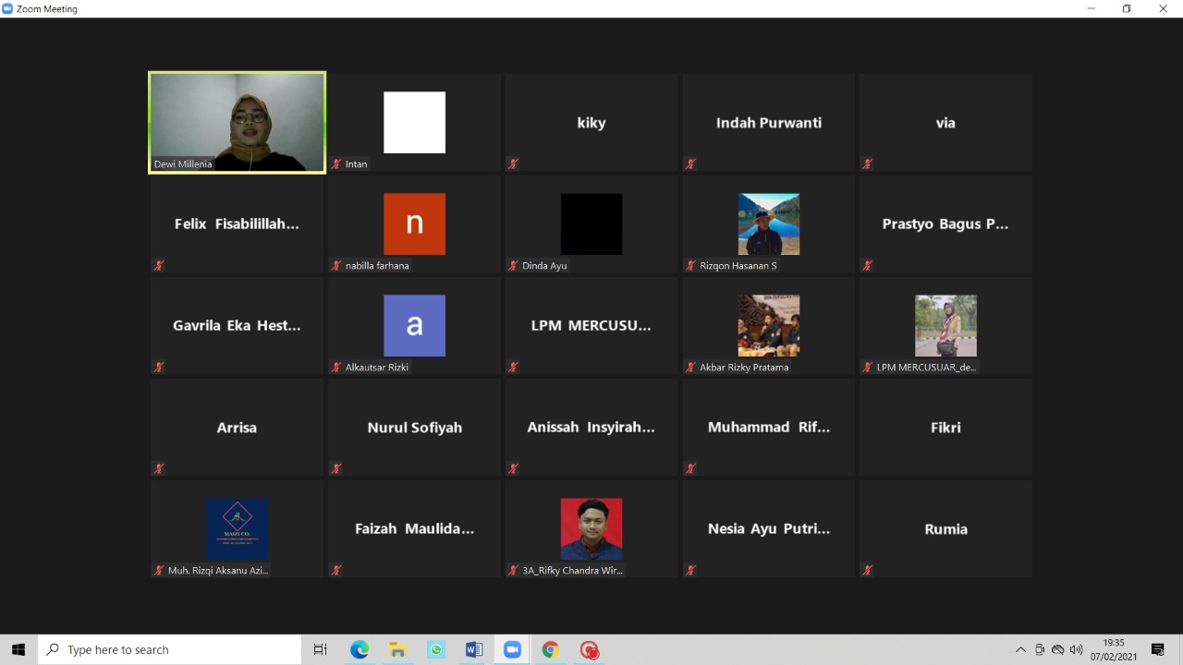Click Alkautsar Rizki's purple avatar
Image resolution: width=1183 pixels, height=665 pixels.
click(x=414, y=325)
